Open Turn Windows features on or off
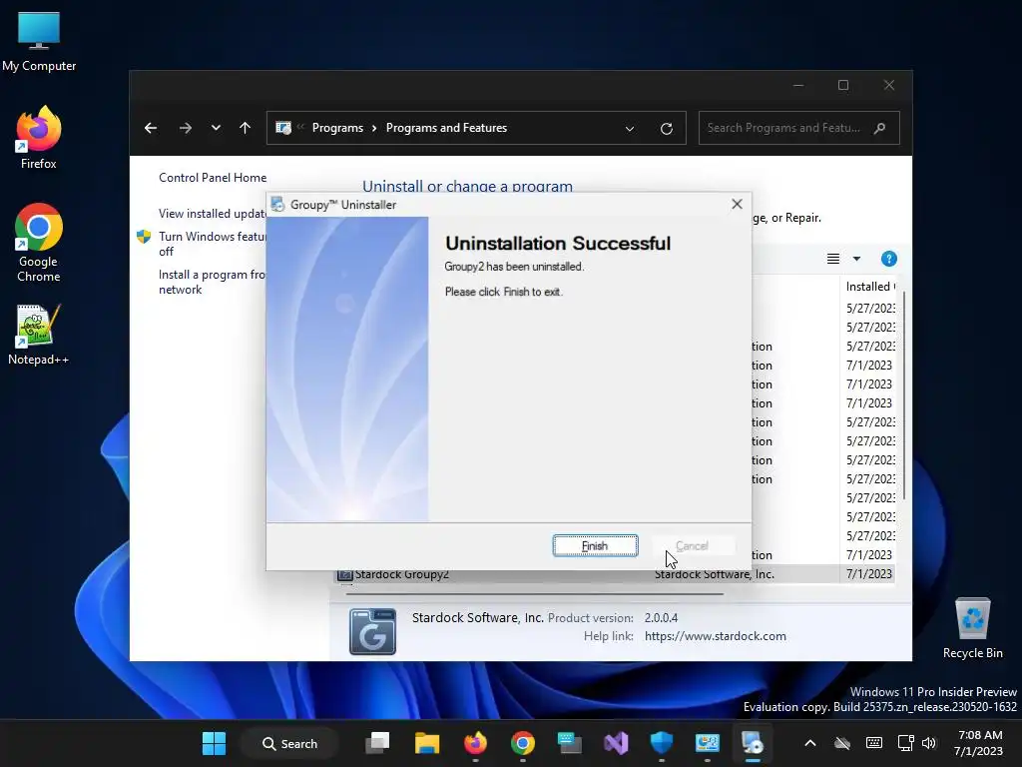Screen dimensions: 1022x767 pos(213,244)
